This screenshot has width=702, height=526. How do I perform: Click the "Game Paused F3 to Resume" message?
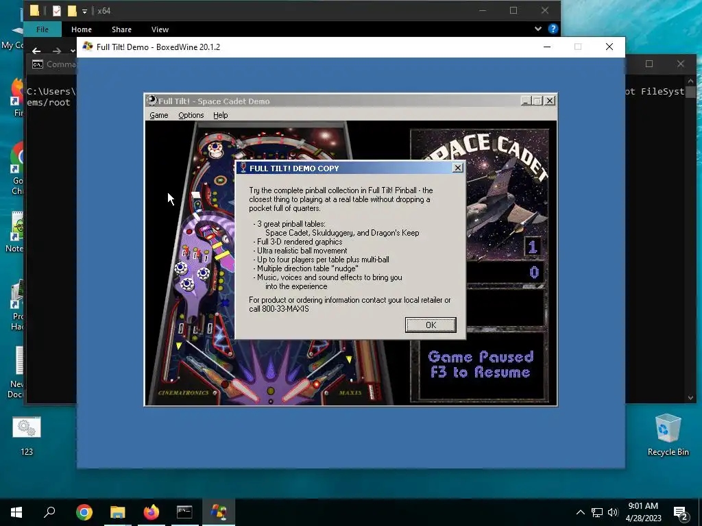[481, 365]
